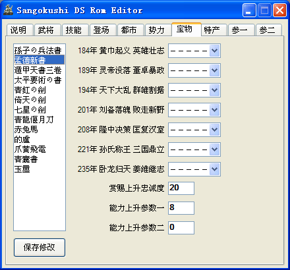Open the 参一 tab
The height and width of the screenshot is (270, 290).
click(x=241, y=30)
